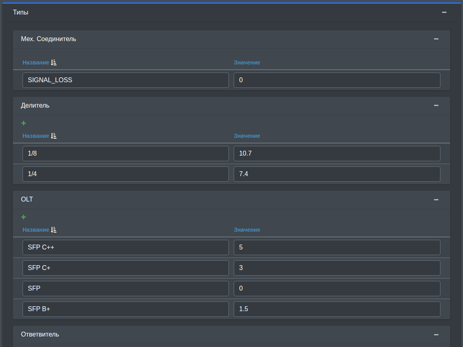Collapse the Типы panel with minus icon
This screenshot has height=347, width=463.
(444, 12)
